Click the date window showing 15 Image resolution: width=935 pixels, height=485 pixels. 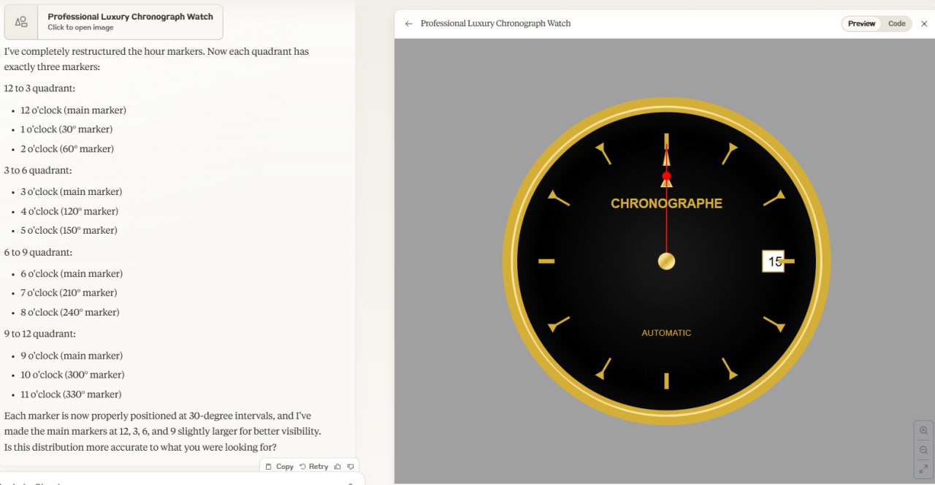click(773, 261)
